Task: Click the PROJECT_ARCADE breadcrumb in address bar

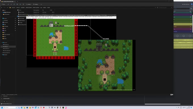Action: pyautogui.click(x=36, y=8)
